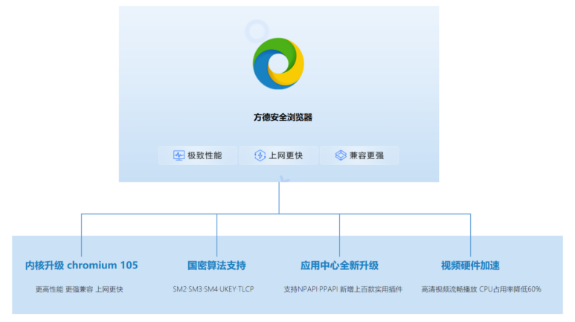Screen dimensions: 575x322
Task: Click the SM2·SM3·SM4·UKEY·TLCP text
Action: (213, 289)
